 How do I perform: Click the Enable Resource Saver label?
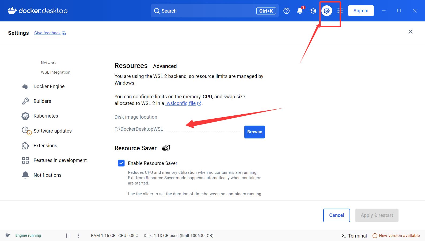tap(153, 163)
